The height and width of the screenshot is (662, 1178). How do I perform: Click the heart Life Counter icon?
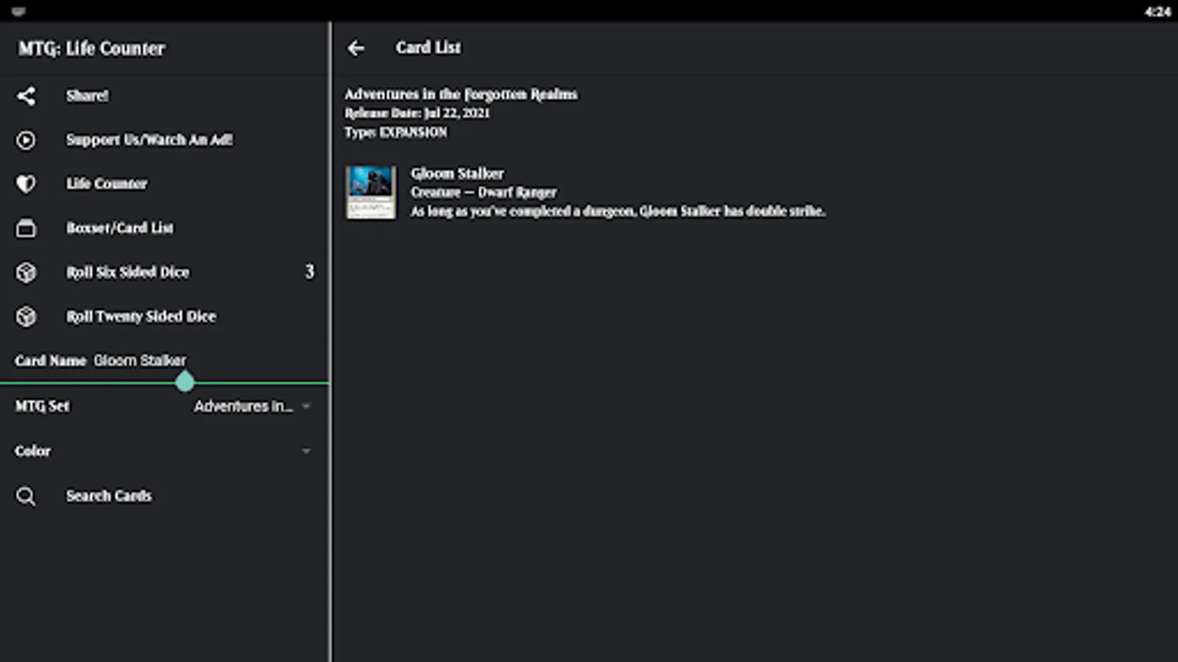[26, 184]
